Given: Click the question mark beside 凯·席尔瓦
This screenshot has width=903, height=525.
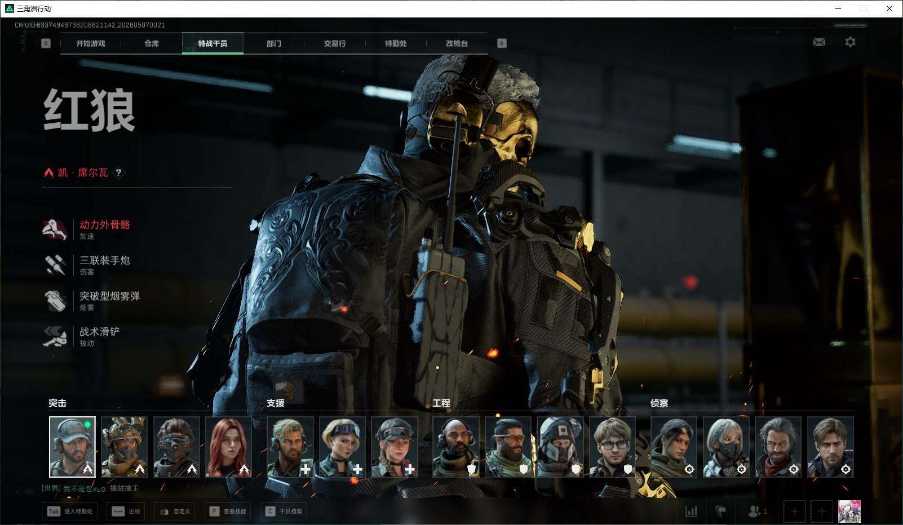Looking at the screenshot, I should 118,173.
